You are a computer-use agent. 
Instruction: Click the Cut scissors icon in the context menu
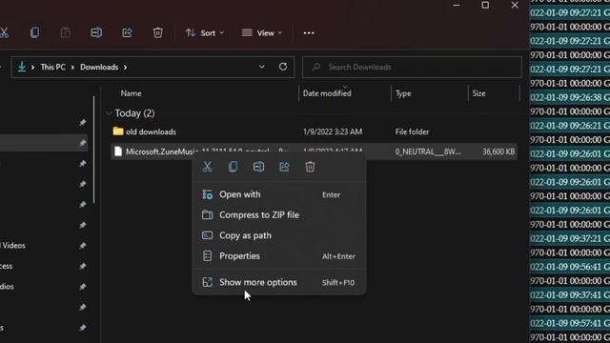coord(208,167)
